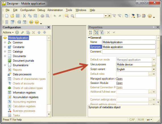
Task: Click the About information icon
Action: 149,16
